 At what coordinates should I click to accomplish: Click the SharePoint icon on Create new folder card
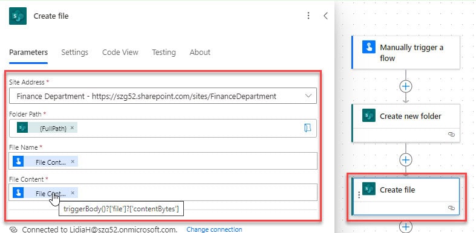click(x=369, y=115)
